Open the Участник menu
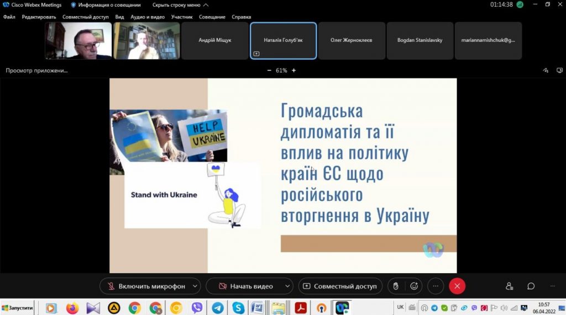This screenshot has height=315, width=566. (182, 17)
